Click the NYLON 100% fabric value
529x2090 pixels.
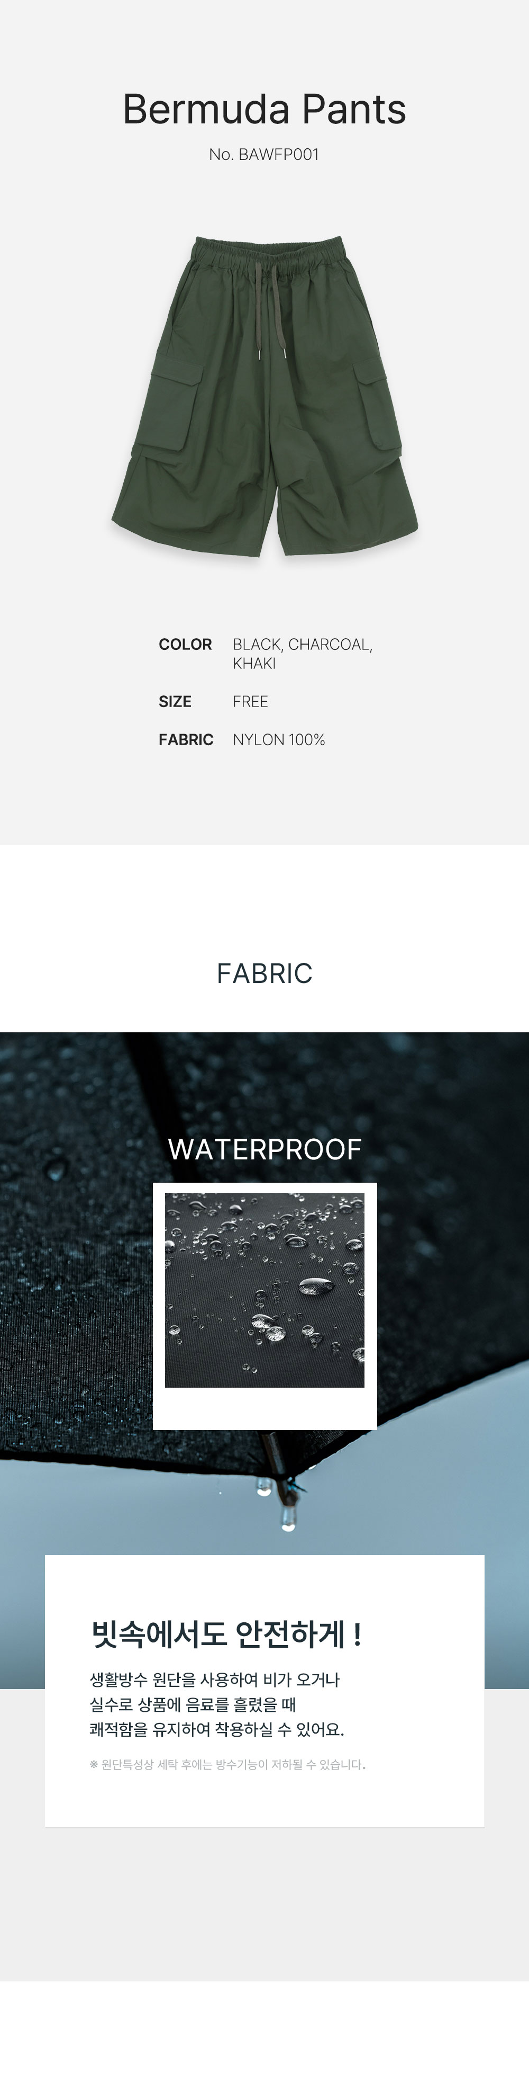click(279, 740)
